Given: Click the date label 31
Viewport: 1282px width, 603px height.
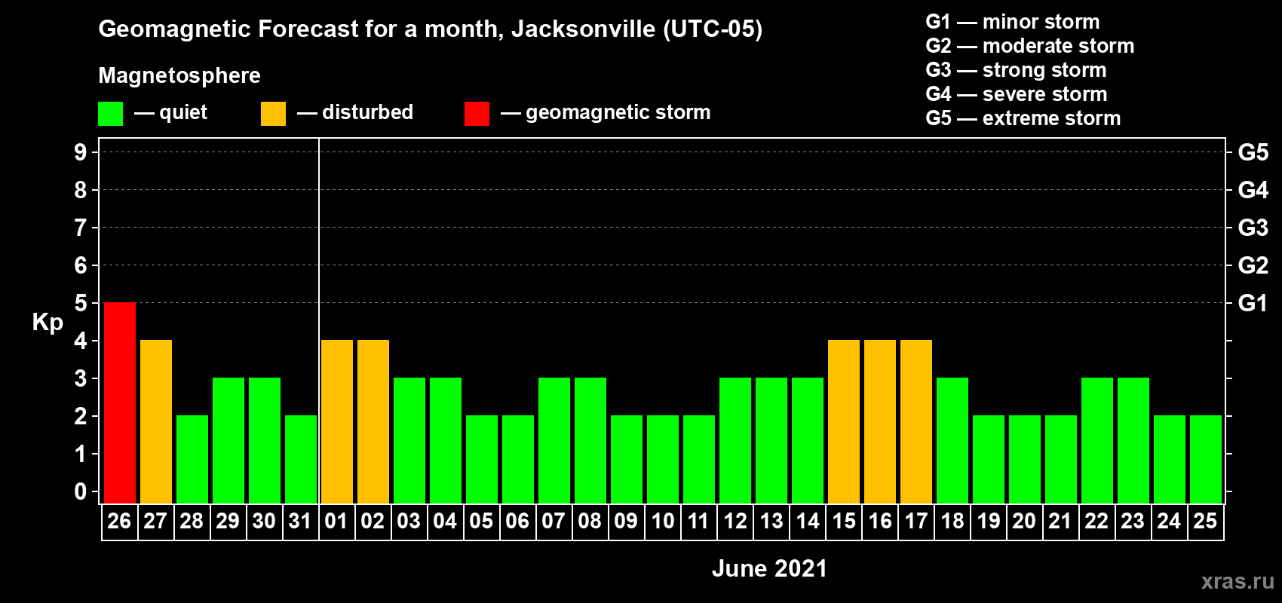Looking at the screenshot, I should [300, 521].
